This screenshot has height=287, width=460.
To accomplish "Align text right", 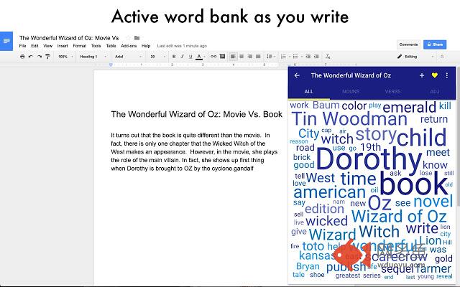I will pos(249,56).
